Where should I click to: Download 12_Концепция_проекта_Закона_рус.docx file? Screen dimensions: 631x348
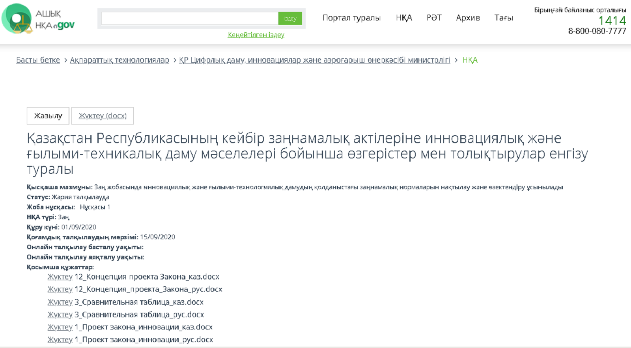pos(60,289)
